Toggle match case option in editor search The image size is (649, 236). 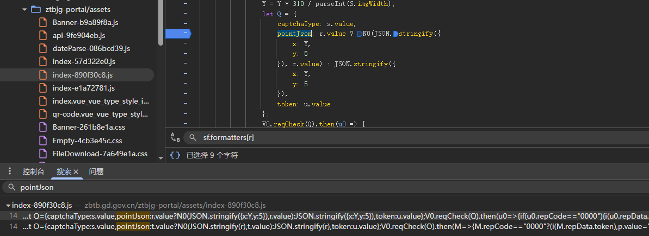(x=175, y=138)
